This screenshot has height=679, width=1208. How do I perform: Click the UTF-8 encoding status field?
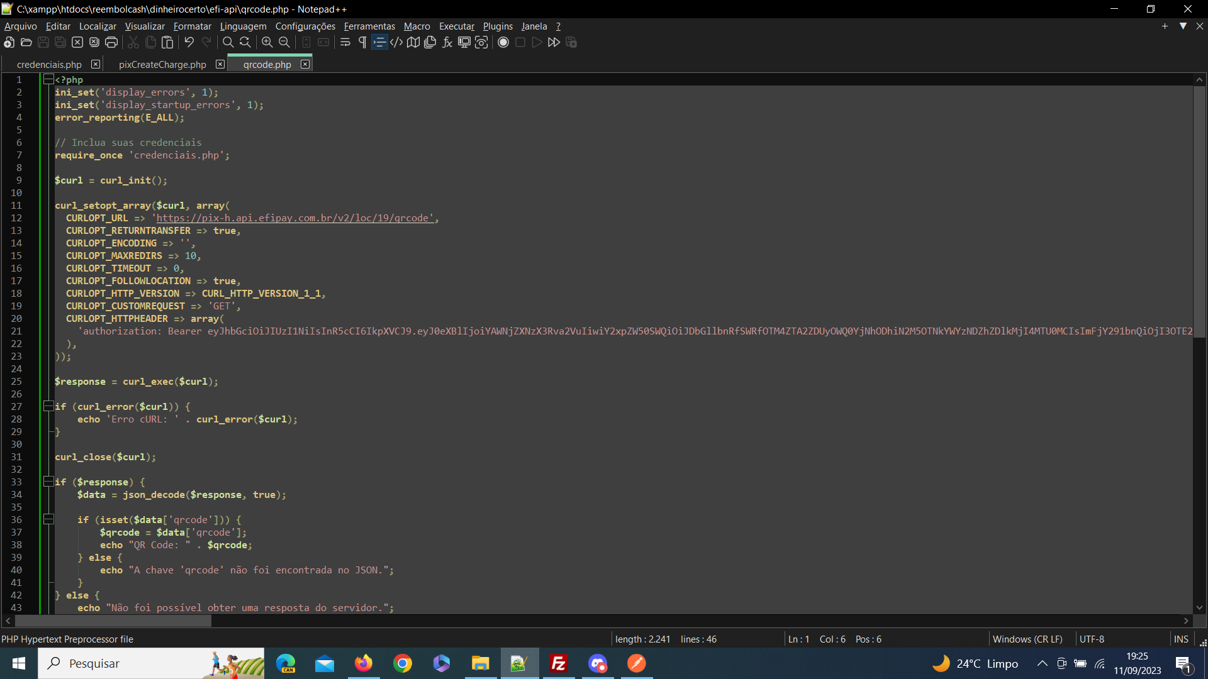1092,639
